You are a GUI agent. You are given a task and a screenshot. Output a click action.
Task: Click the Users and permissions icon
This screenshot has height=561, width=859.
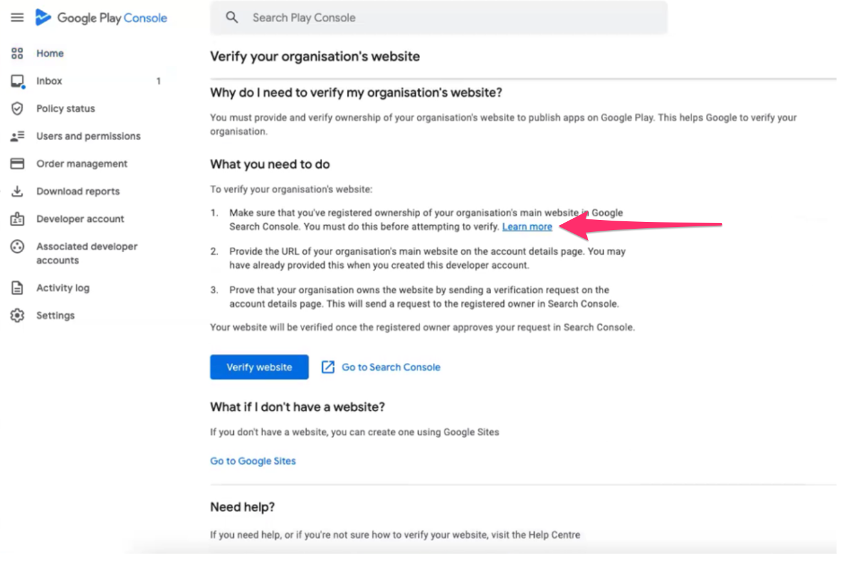18,136
